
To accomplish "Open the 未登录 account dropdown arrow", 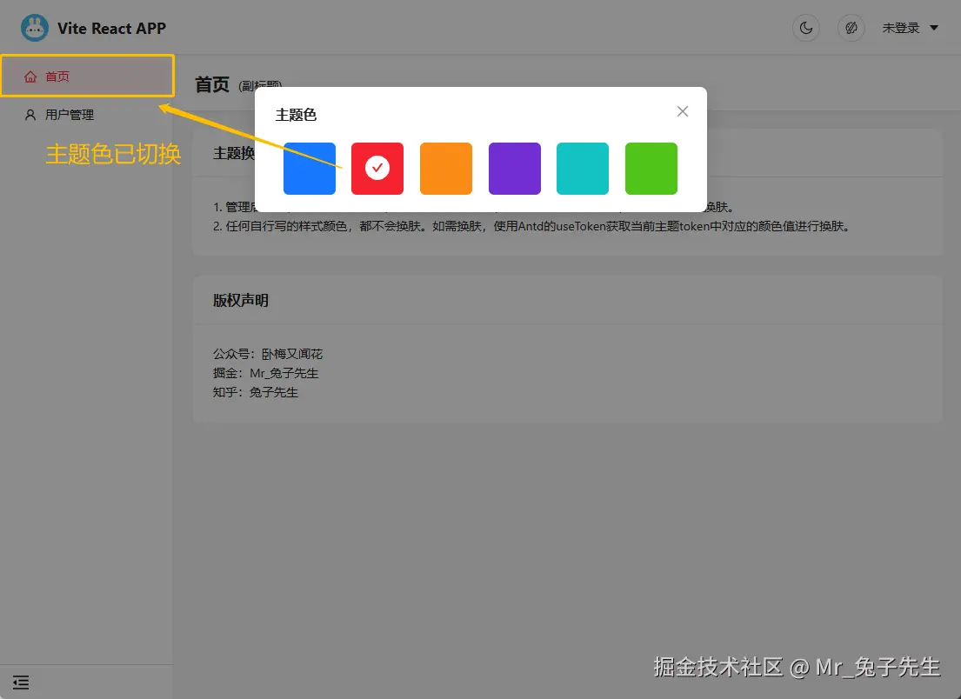I will (x=934, y=27).
